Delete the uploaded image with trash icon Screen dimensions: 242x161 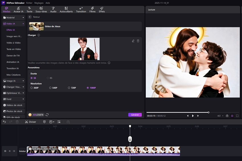pyautogui.click(x=138, y=41)
